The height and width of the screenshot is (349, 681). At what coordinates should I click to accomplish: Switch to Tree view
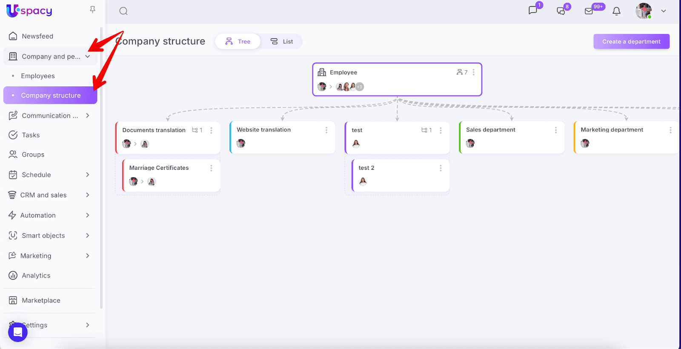pyautogui.click(x=238, y=41)
